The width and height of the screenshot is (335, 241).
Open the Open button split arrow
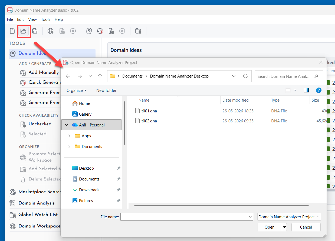(x=284, y=227)
